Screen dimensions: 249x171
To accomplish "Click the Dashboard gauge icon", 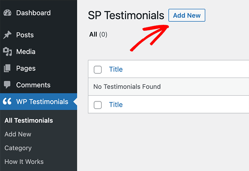I will point(7,13).
